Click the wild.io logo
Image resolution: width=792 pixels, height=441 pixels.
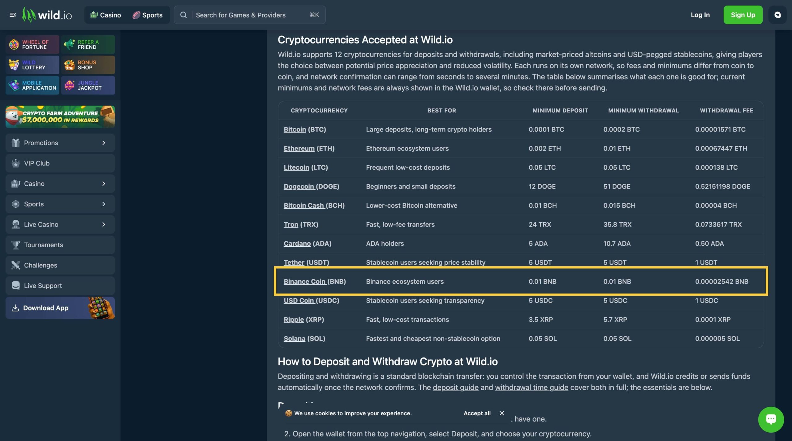point(47,15)
